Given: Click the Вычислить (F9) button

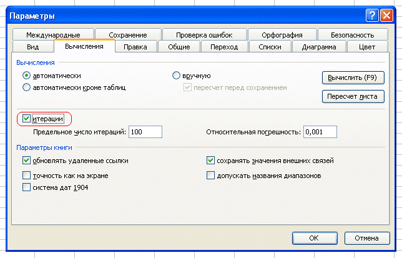Looking at the screenshot, I should click(353, 77).
